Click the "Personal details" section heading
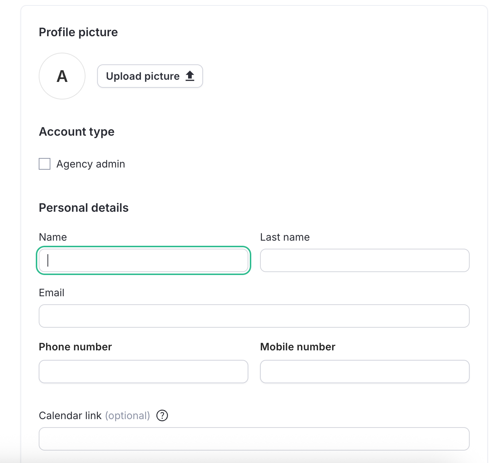This screenshot has width=504, height=463. (84, 208)
